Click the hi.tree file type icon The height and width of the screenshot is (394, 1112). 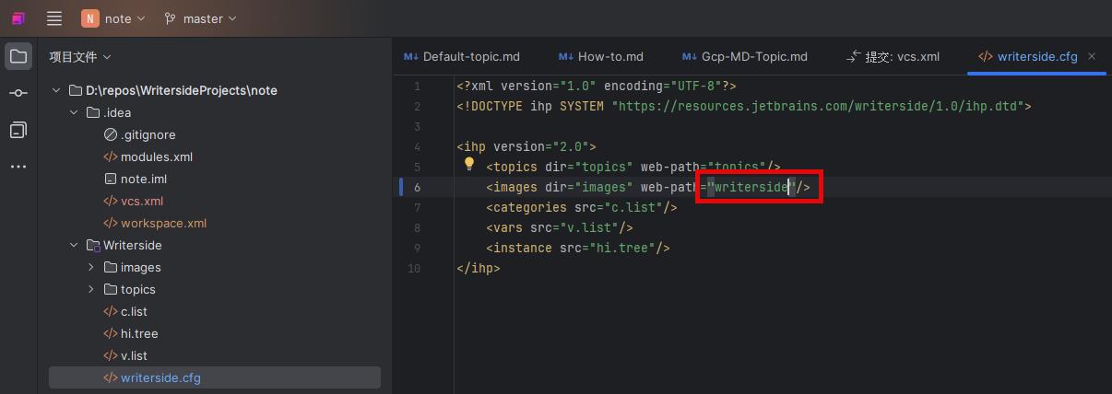tap(111, 333)
